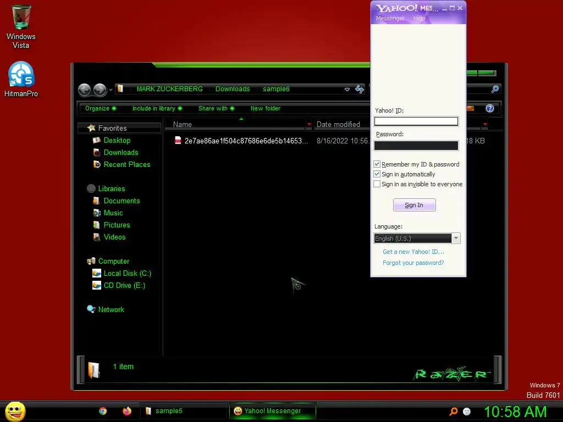The width and height of the screenshot is (563, 422).
Task: Launch Chrome from the taskbar
Action: coord(103,411)
